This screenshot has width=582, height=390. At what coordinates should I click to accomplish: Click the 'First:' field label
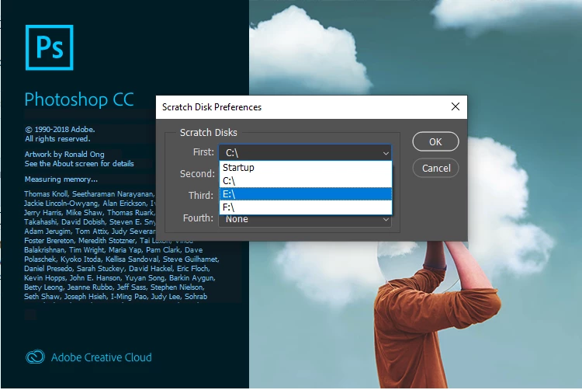[203, 152]
